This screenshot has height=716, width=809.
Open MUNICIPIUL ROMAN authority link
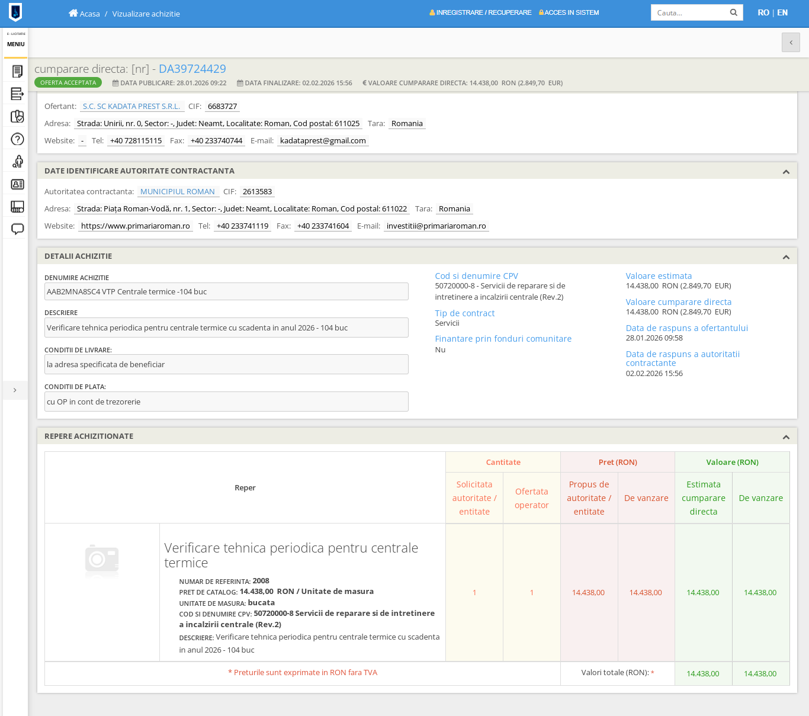pyautogui.click(x=178, y=192)
